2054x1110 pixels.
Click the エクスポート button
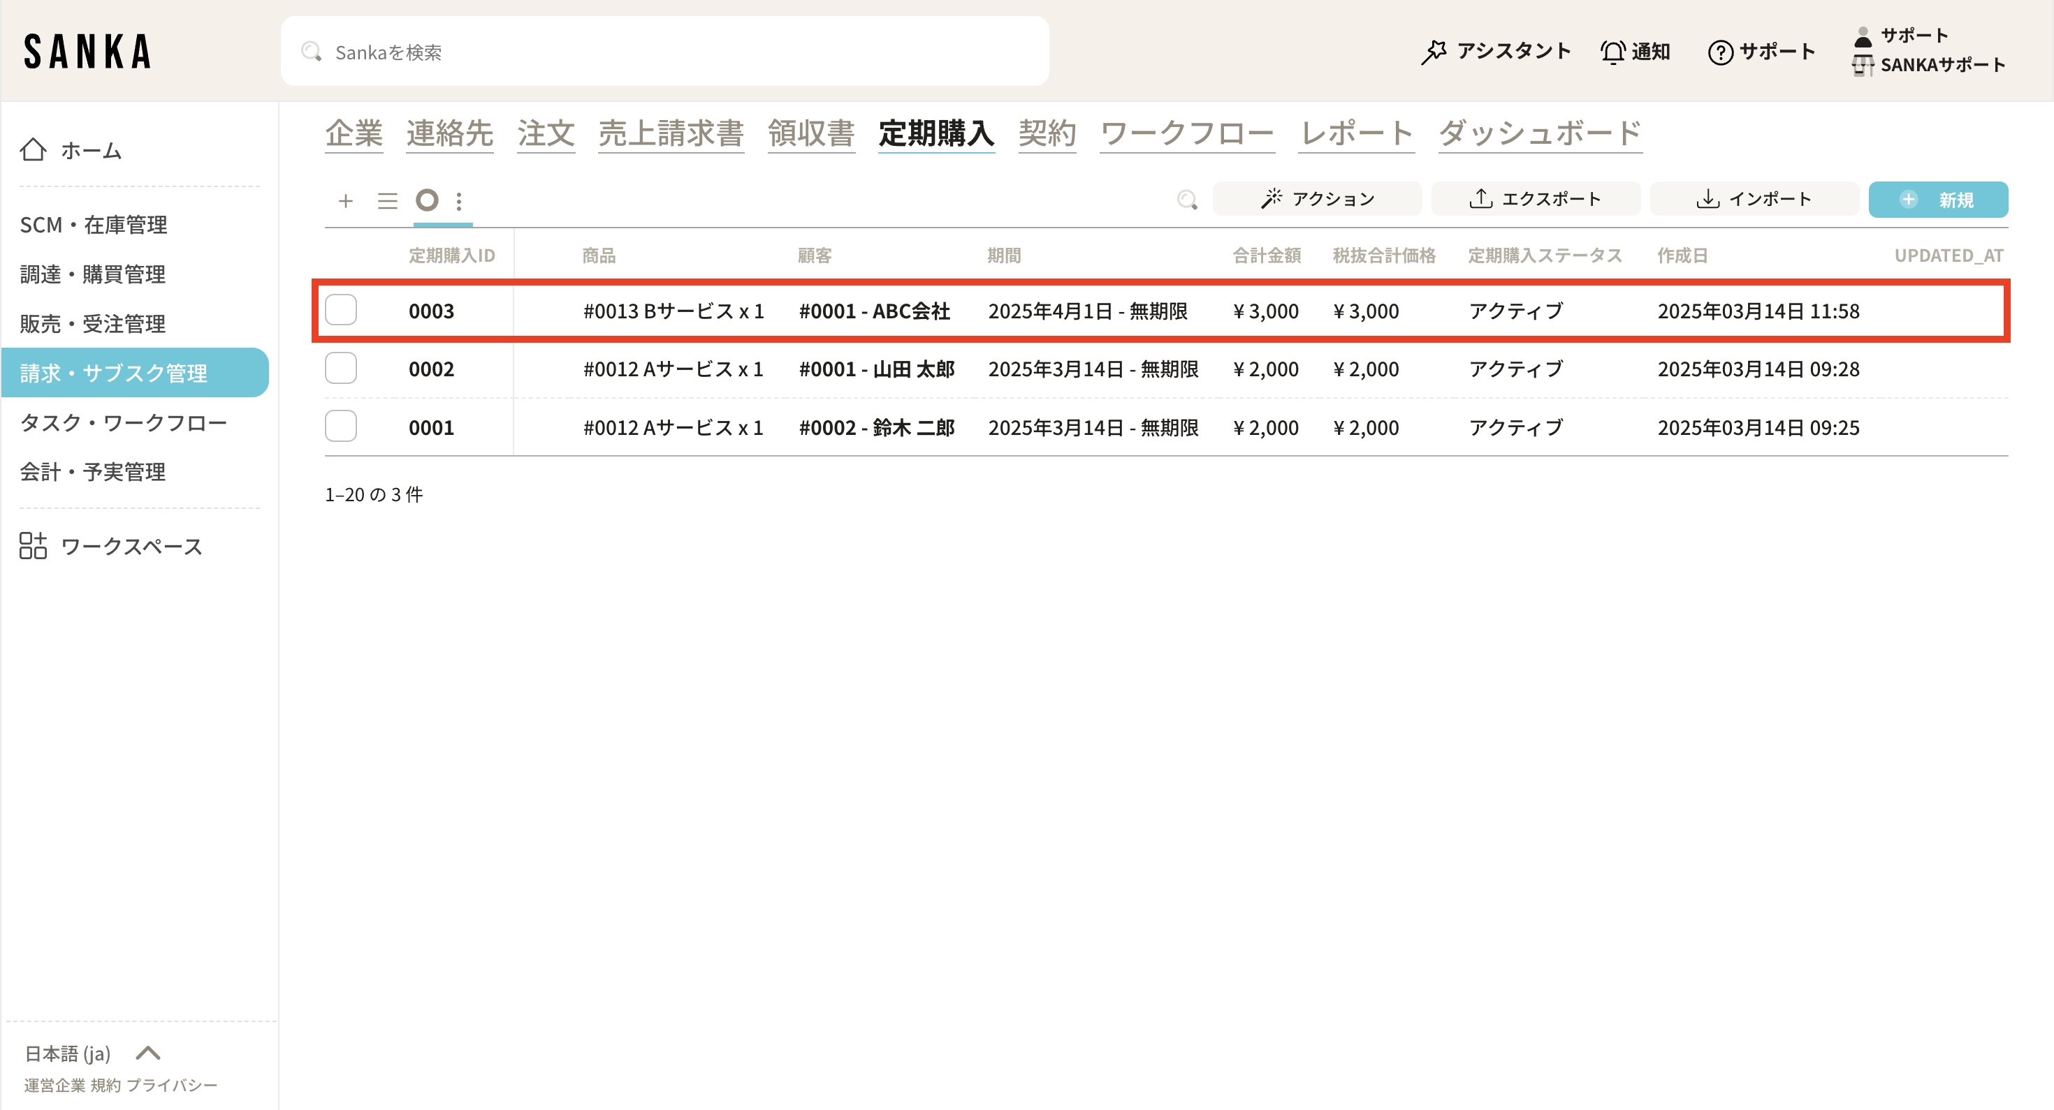pyautogui.click(x=1535, y=199)
